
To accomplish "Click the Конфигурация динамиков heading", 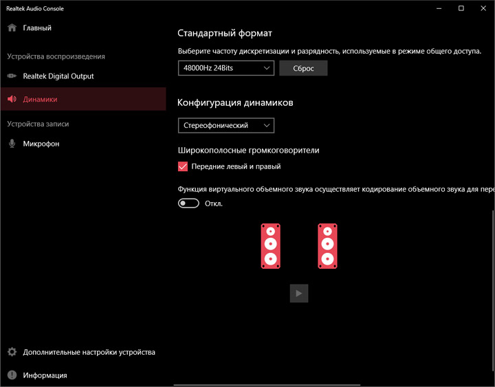I will (235, 102).
